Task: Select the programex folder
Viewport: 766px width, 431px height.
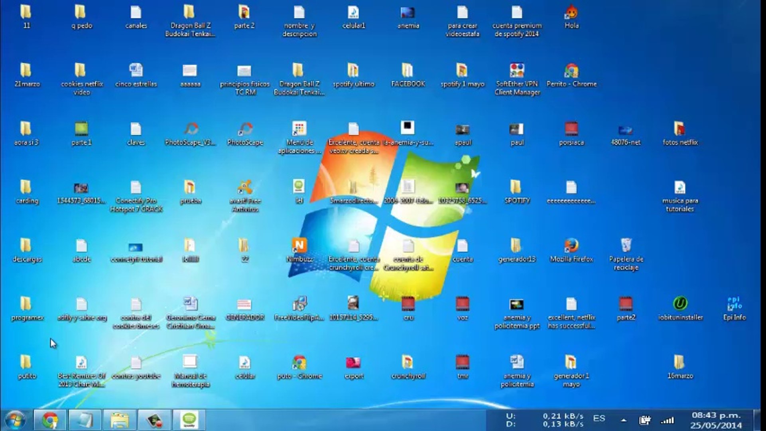Action: [27, 308]
